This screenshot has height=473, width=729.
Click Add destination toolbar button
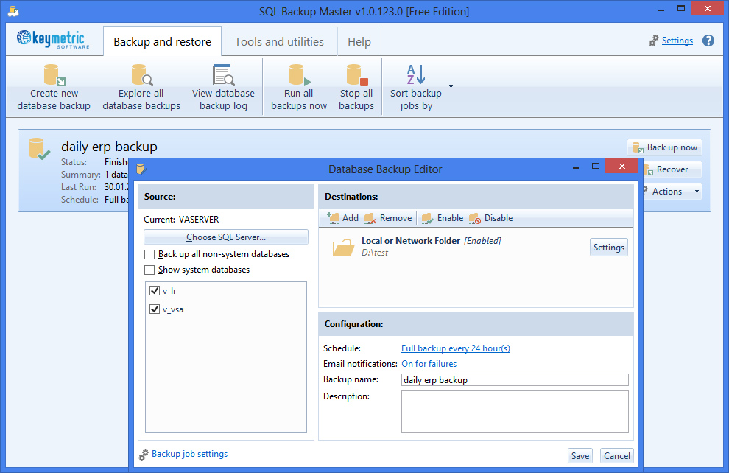pyautogui.click(x=342, y=218)
